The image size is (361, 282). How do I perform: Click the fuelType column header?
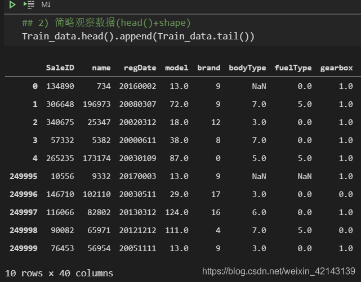coord(293,68)
